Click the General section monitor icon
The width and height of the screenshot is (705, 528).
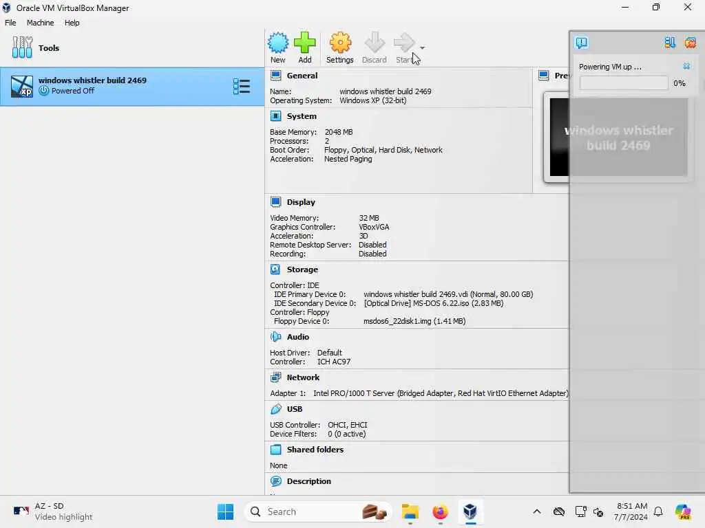275,76
